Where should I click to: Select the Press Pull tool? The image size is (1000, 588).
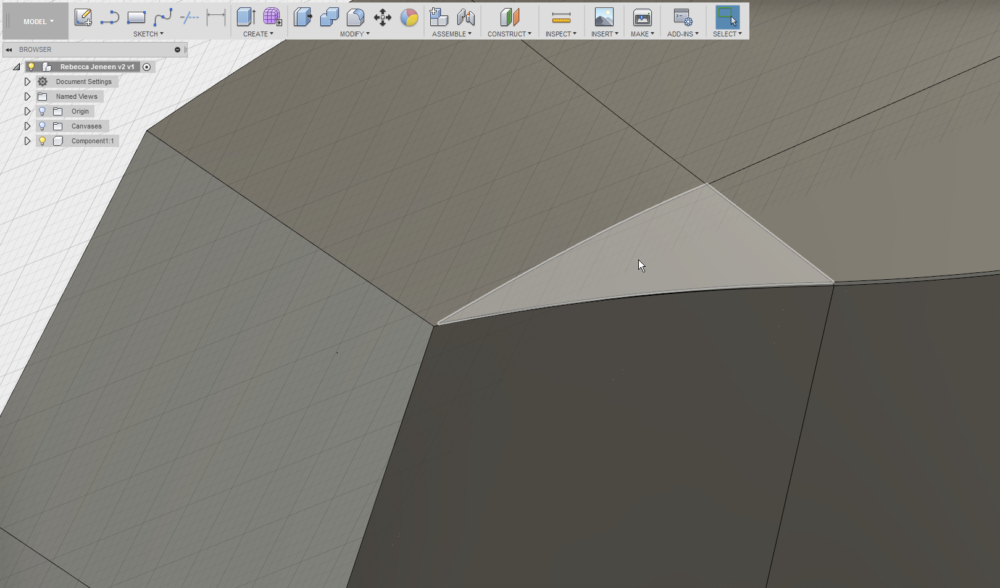click(303, 17)
